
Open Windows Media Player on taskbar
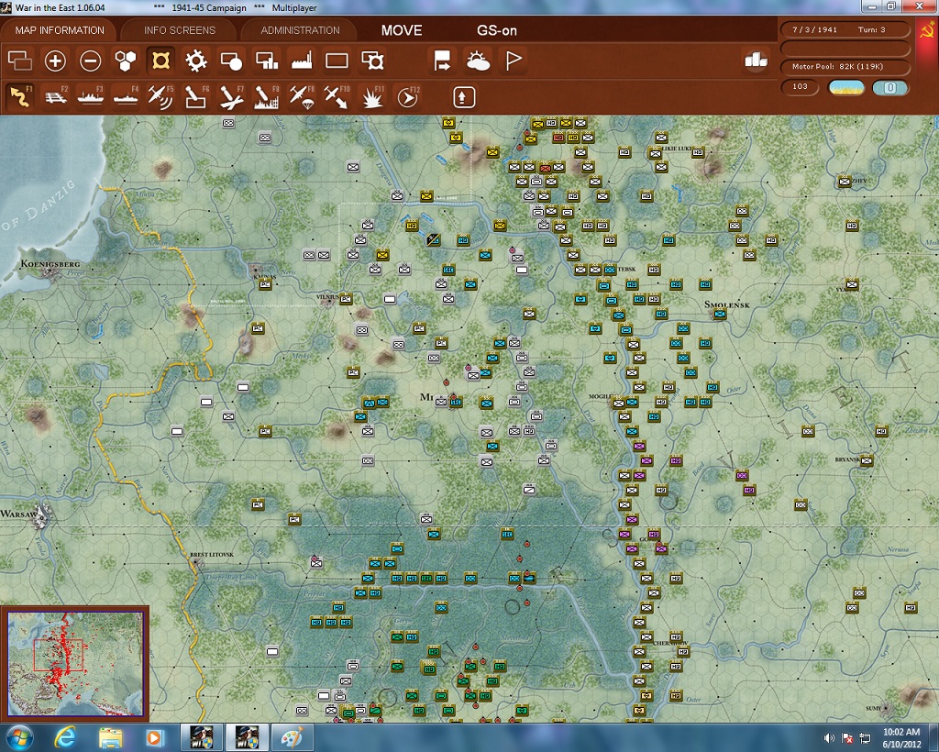tap(153, 737)
